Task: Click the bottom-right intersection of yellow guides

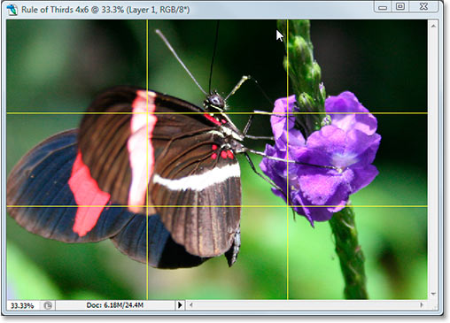Action: tap(288, 206)
